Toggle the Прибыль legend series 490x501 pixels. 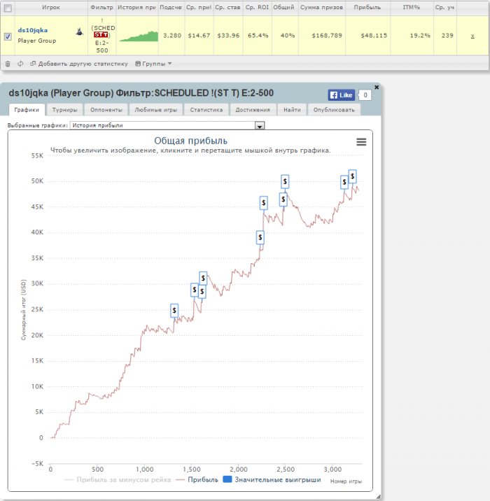click(197, 479)
